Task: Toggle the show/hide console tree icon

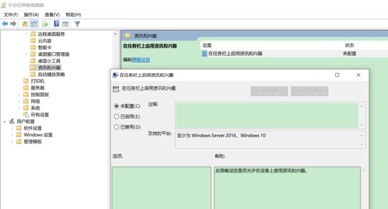Action: [34, 24]
